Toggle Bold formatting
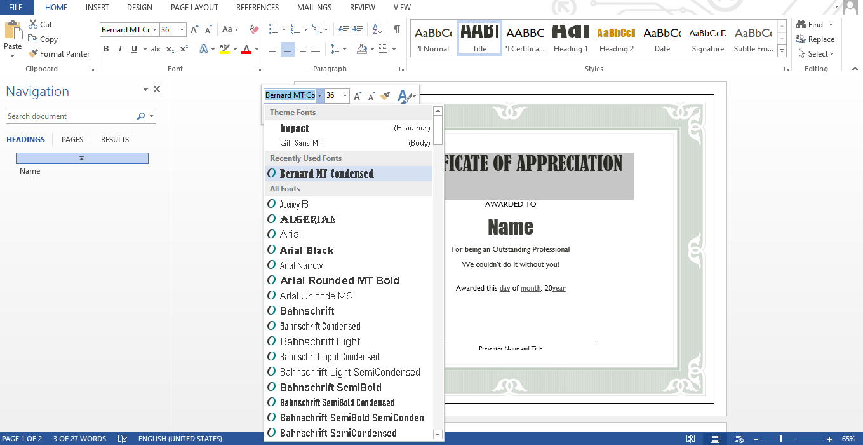The width and height of the screenshot is (863, 445). 106,48
